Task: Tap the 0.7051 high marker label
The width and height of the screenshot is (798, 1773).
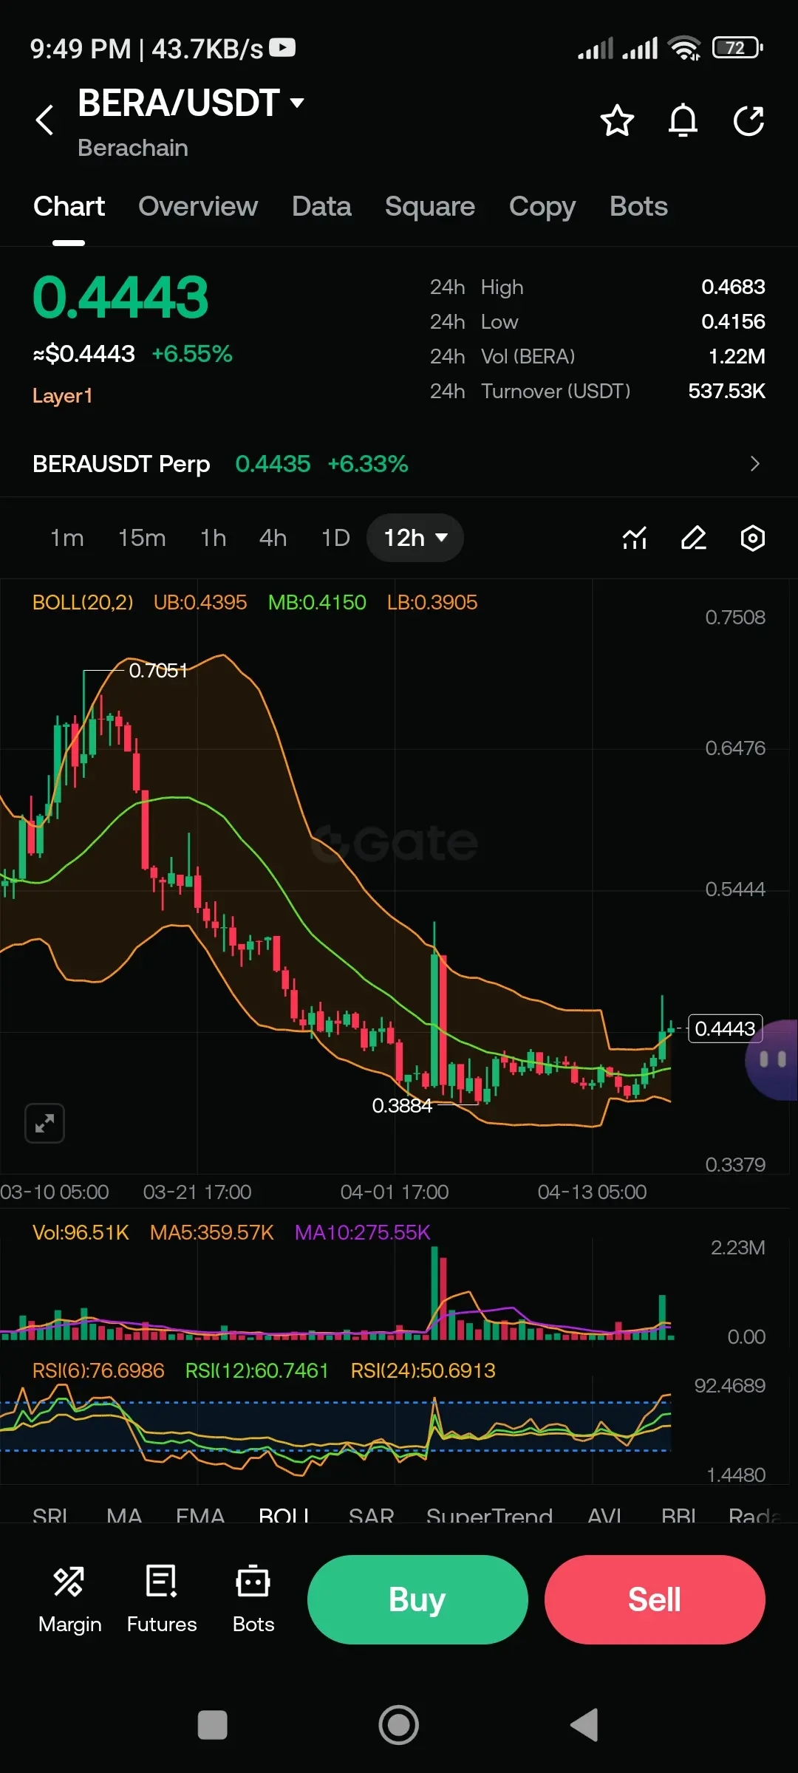Action: 158,671
